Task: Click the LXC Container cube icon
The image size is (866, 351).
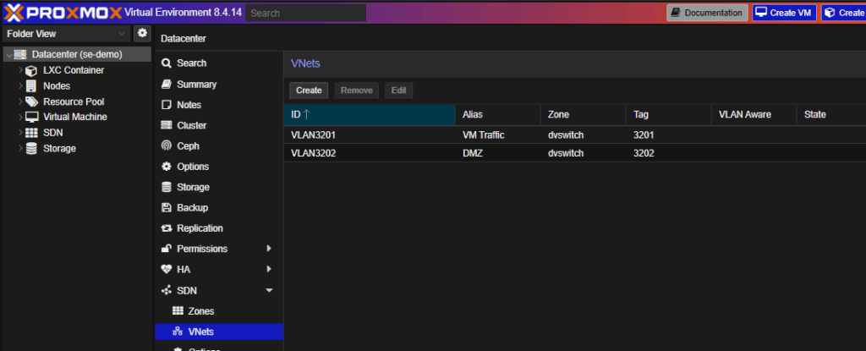Action: pos(31,71)
